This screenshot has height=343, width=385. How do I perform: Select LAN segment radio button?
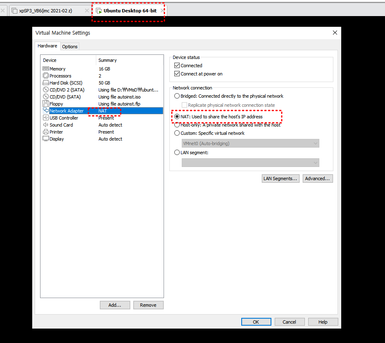177,153
